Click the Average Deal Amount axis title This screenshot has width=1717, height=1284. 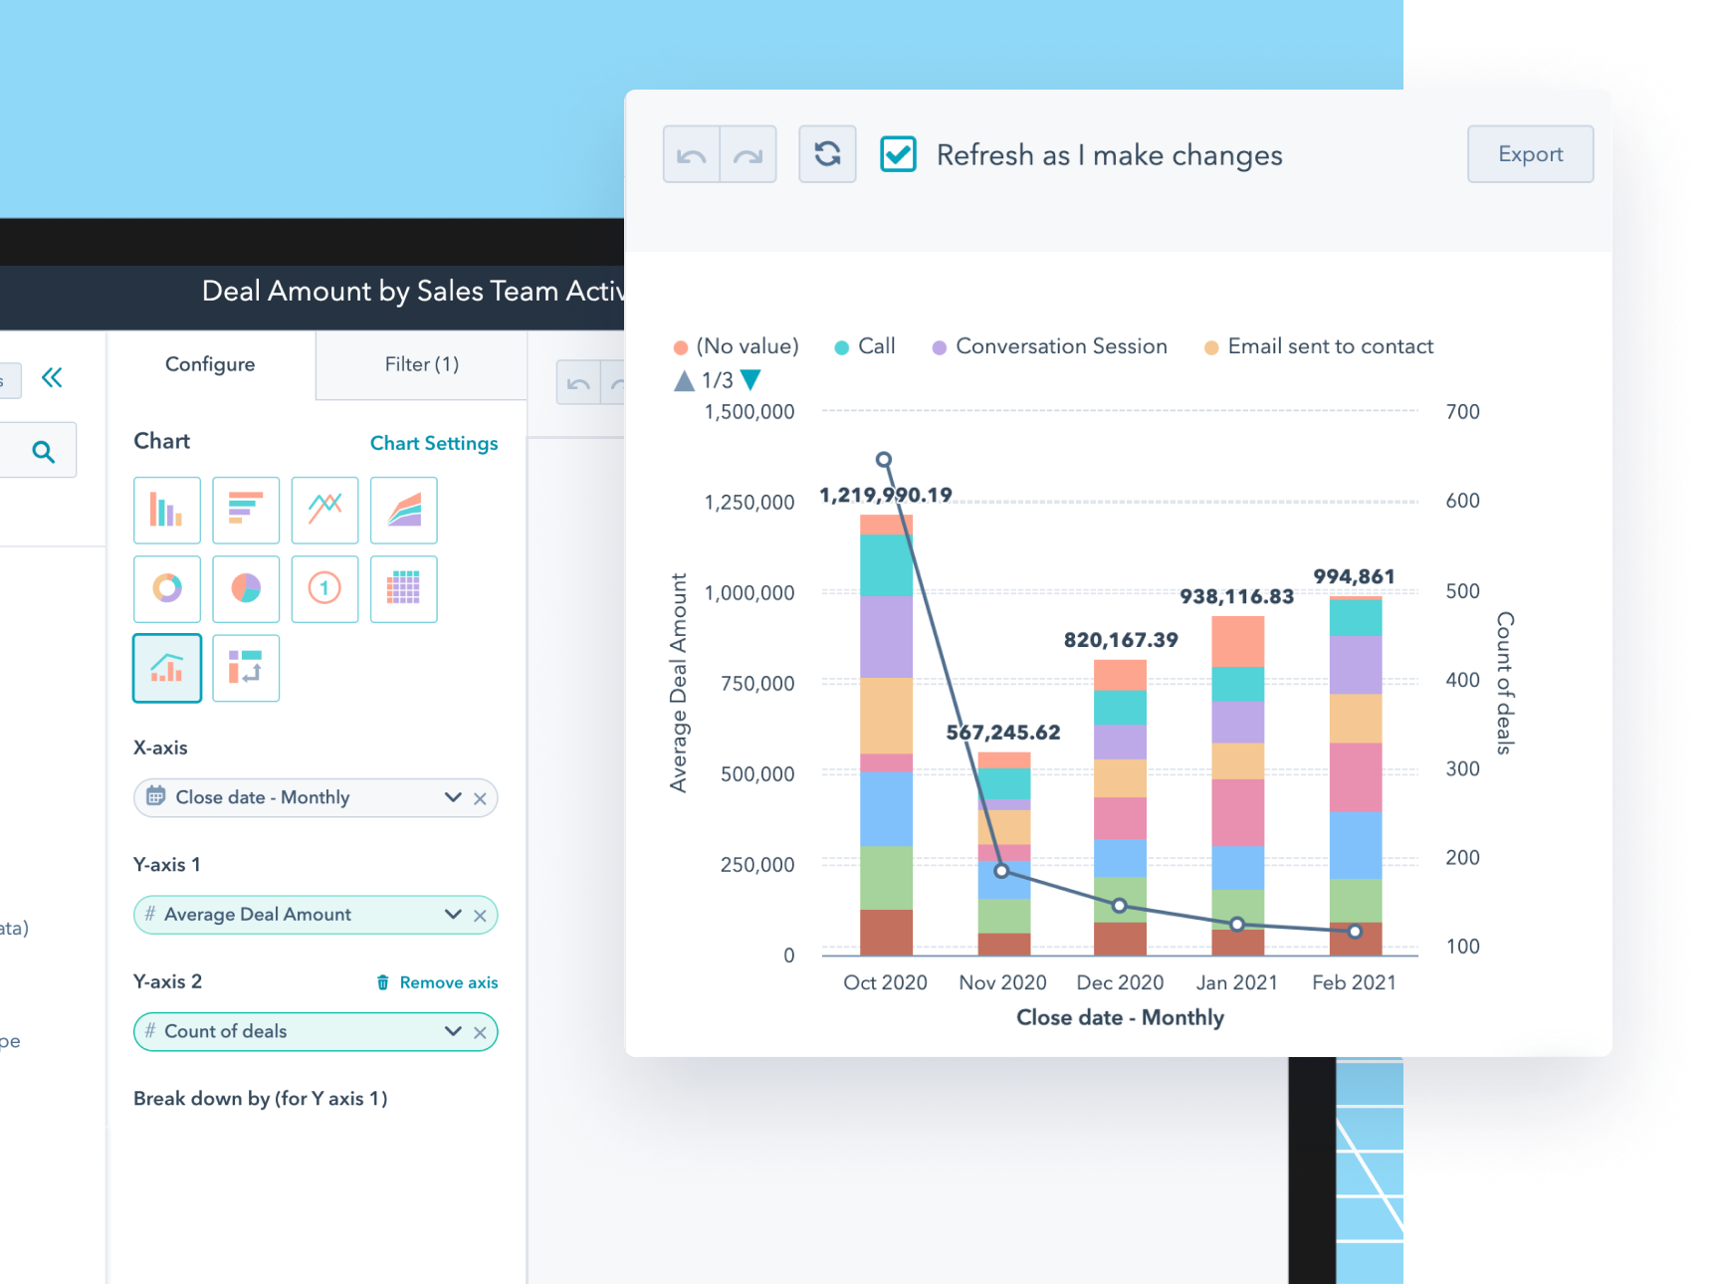[679, 683]
